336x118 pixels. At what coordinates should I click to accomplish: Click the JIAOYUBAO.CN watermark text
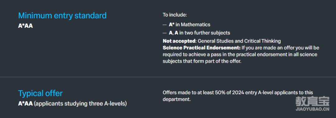pos(312,109)
